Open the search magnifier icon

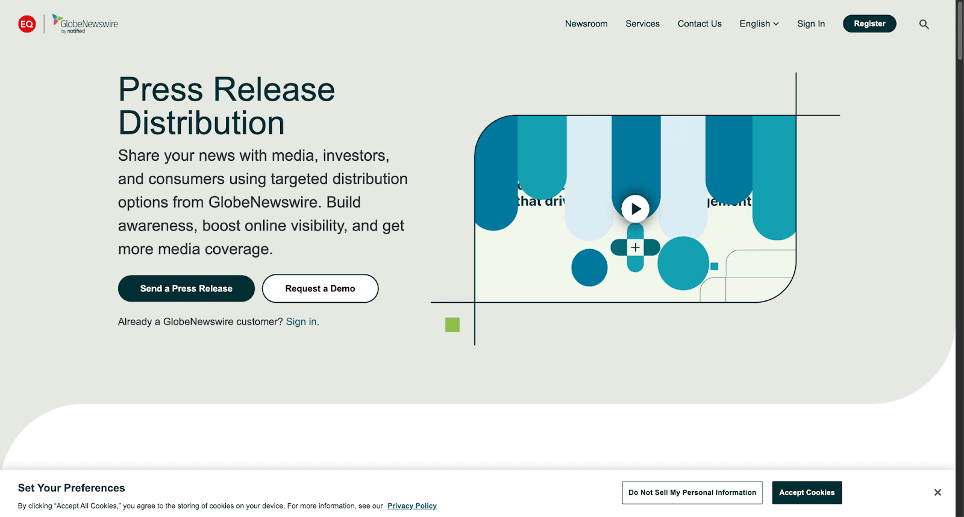pyautogui.click(x=924, y=24)
